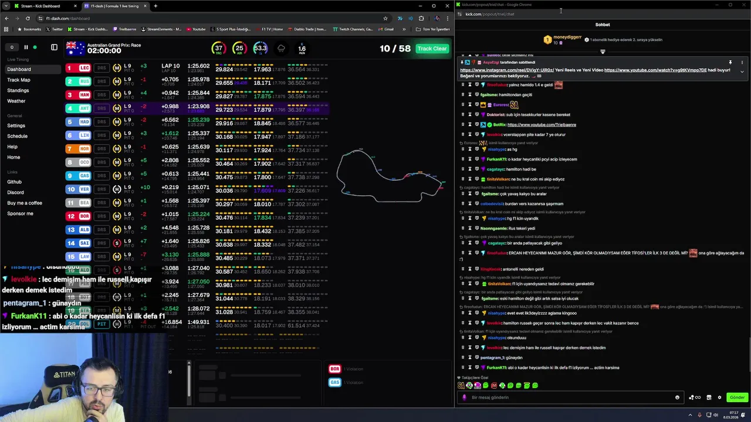Screen dimensions: 751x422
Task: Click the humidity gauge showing 53.3
Action: [x=261, y=49]
